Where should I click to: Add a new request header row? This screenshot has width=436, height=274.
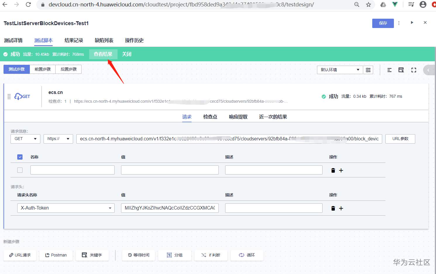pos(341,208)
